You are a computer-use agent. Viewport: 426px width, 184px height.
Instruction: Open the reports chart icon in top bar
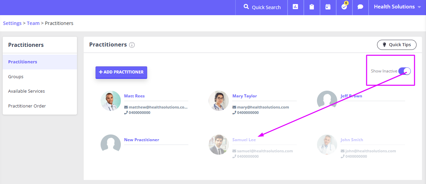(x=295, y=7)
